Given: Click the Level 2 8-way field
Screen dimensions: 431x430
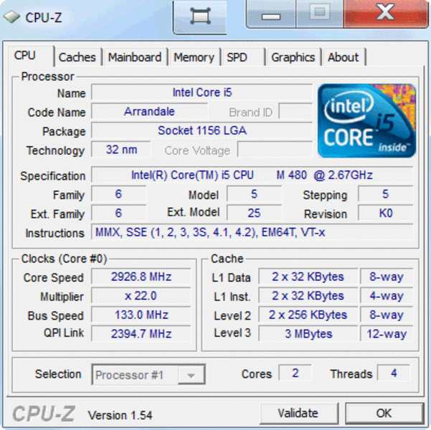Looking at the screenshot, I should (x=387, y=315).
